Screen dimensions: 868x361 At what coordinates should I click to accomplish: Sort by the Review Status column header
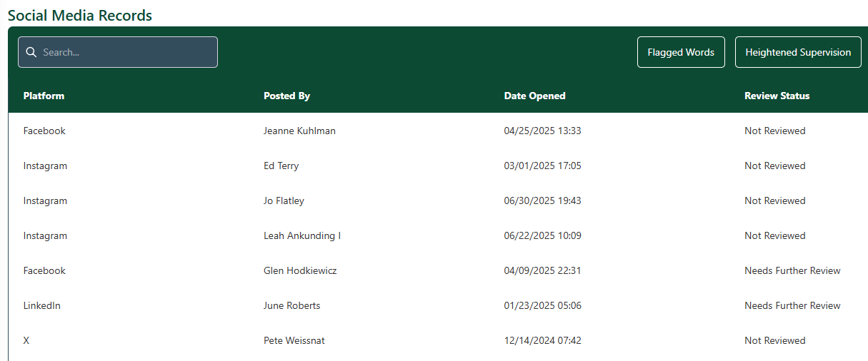[x=777, y=96]
